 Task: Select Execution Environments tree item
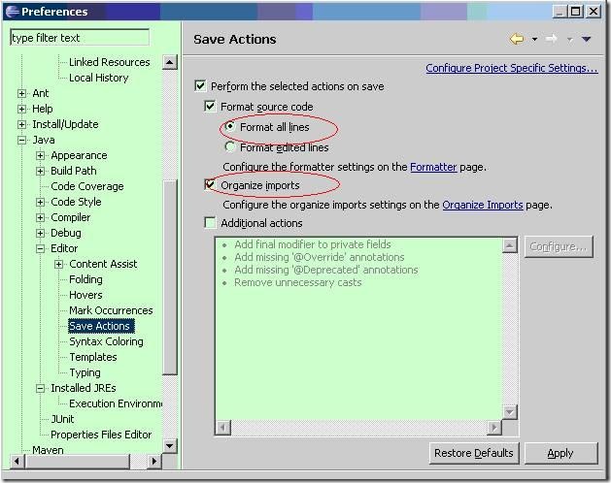pos(116,403)
